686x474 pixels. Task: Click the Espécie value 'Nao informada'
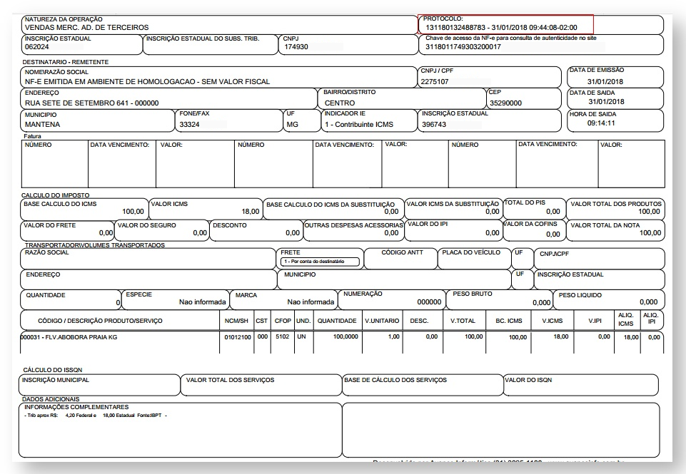point(202,302)
